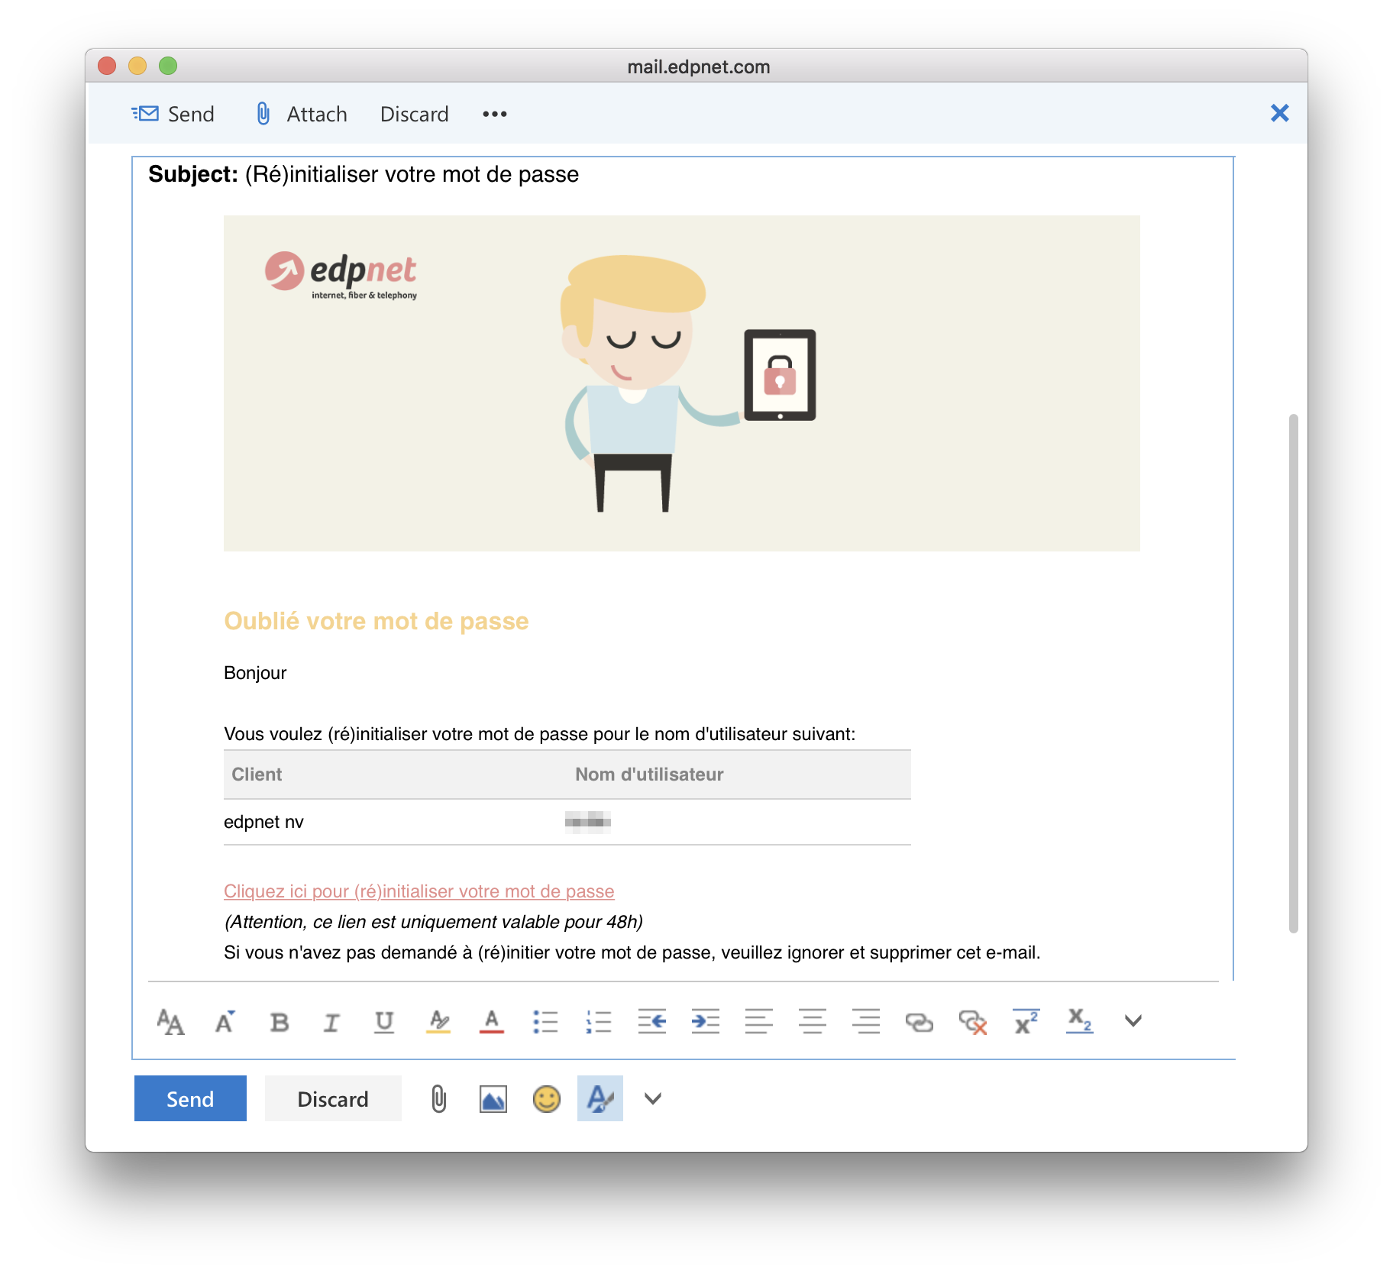Insert an emoji smiley
The image size is (1393, 1274).
coord(546,1099)
